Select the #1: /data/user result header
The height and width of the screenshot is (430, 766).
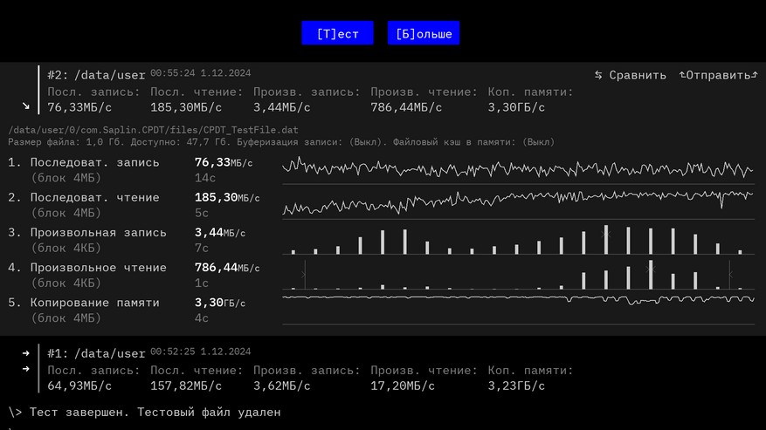click(x=96, y=353)
